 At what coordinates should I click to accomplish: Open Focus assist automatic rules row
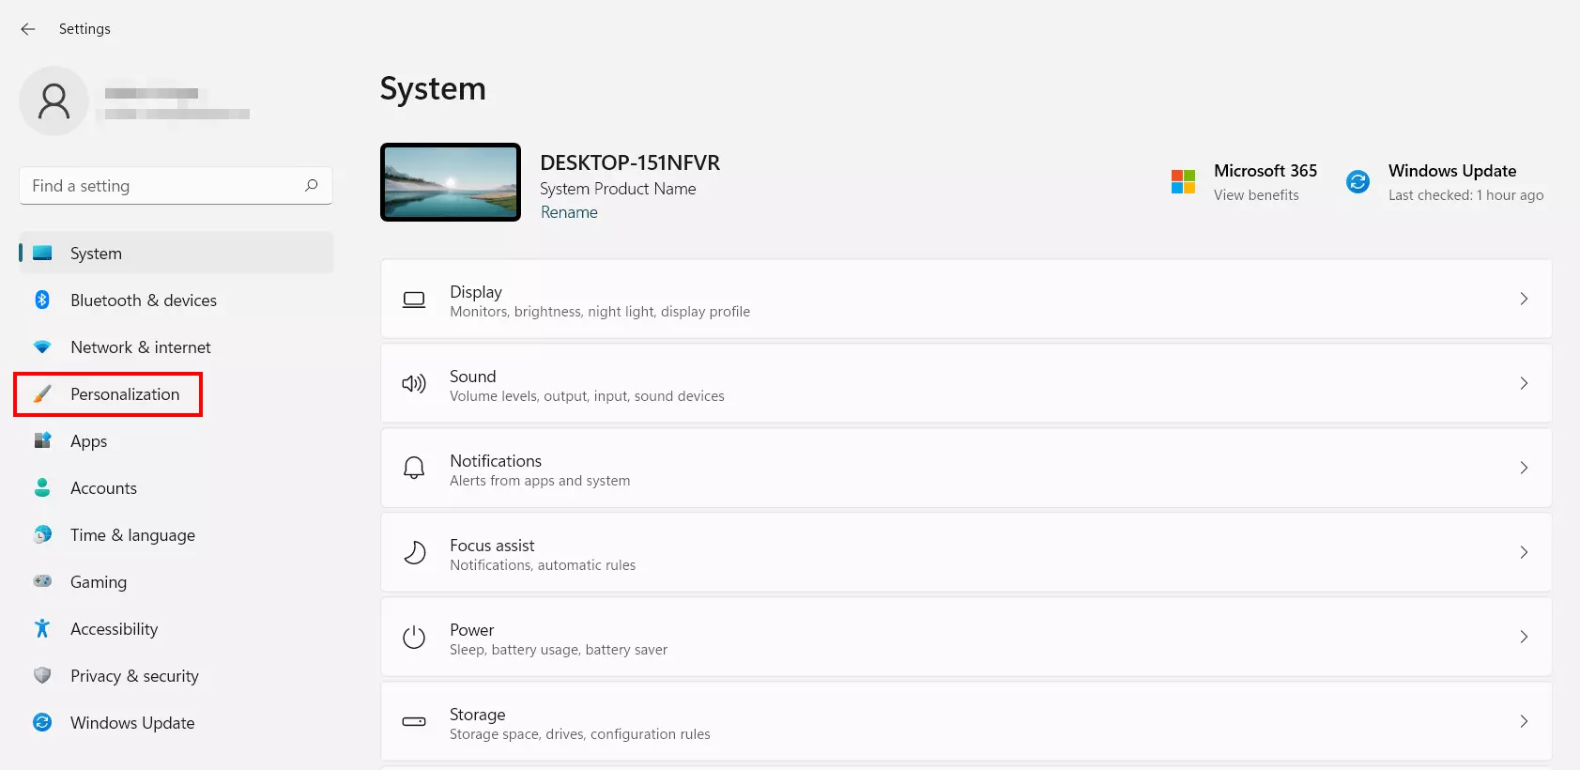pos(966,552)
